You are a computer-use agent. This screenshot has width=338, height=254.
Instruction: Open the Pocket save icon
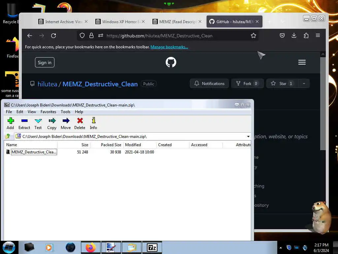point(282,36)
